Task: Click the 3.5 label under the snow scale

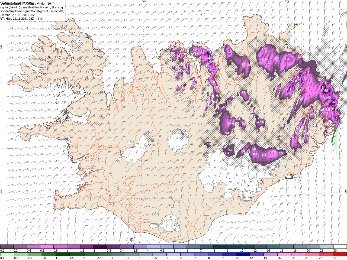Action: 136,251
